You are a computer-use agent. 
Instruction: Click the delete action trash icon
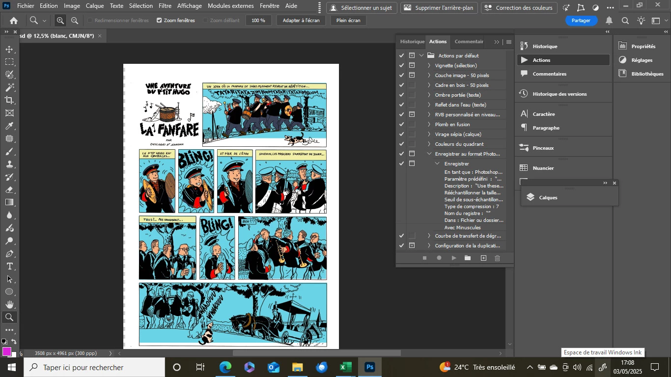pyautogui.click(x=497, y=258)
